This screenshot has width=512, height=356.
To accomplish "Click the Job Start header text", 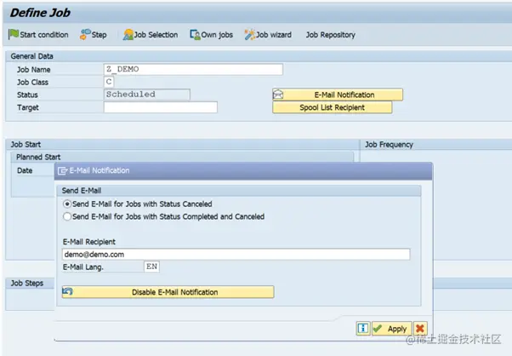I will pyautogui.click(x=26, y=145).
